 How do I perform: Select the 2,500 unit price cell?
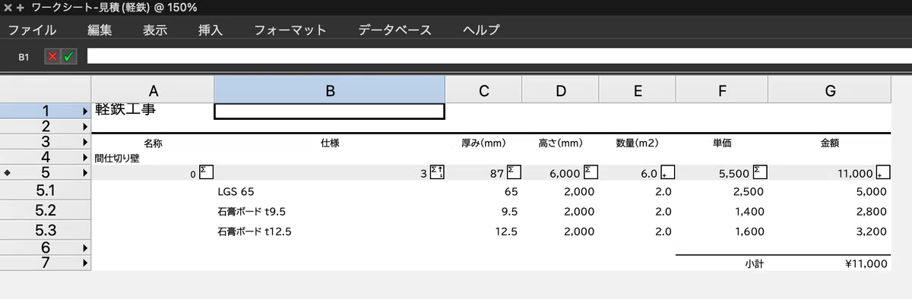[721, 191]
